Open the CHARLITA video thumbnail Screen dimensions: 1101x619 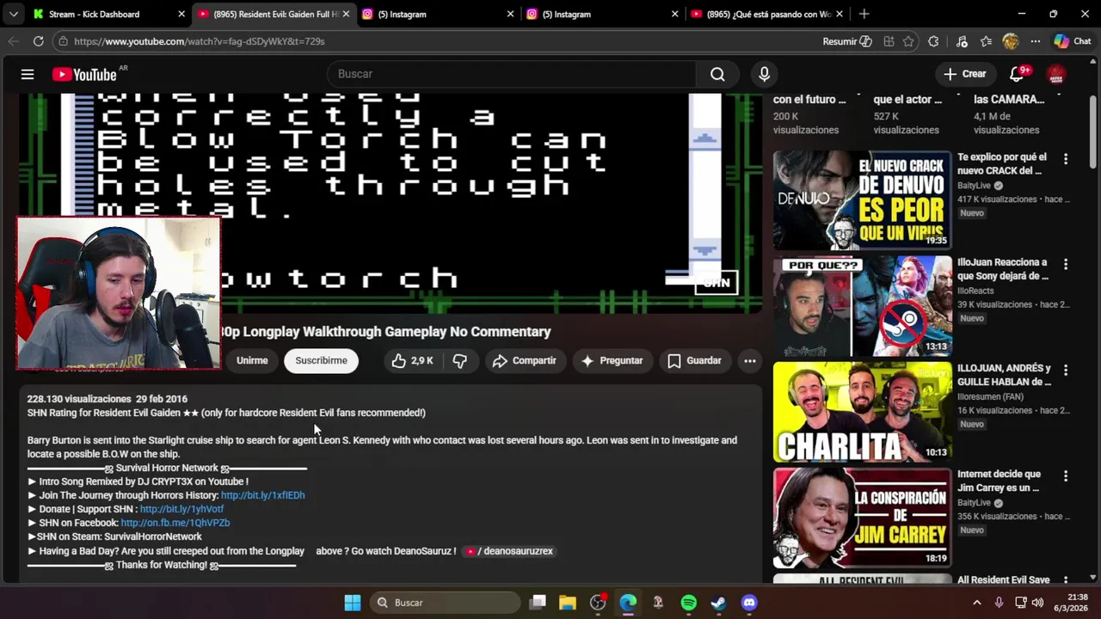[x=862, y=412]
